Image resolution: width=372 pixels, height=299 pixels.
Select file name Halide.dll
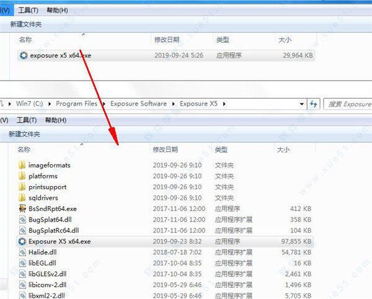point(42,252)
